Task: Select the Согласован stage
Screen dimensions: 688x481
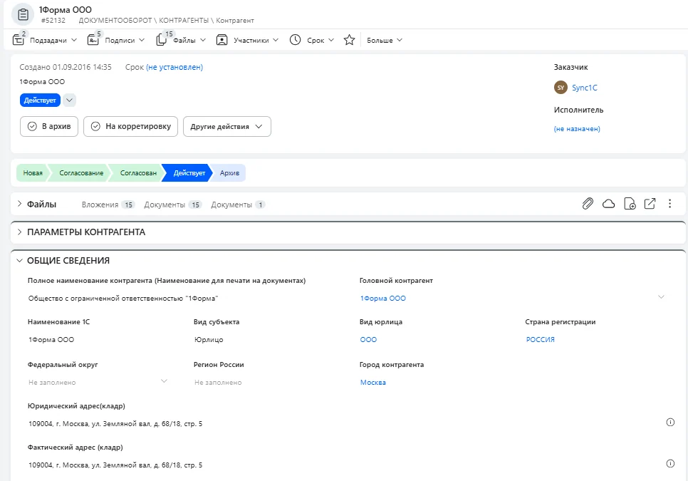Action: point(138,173)
